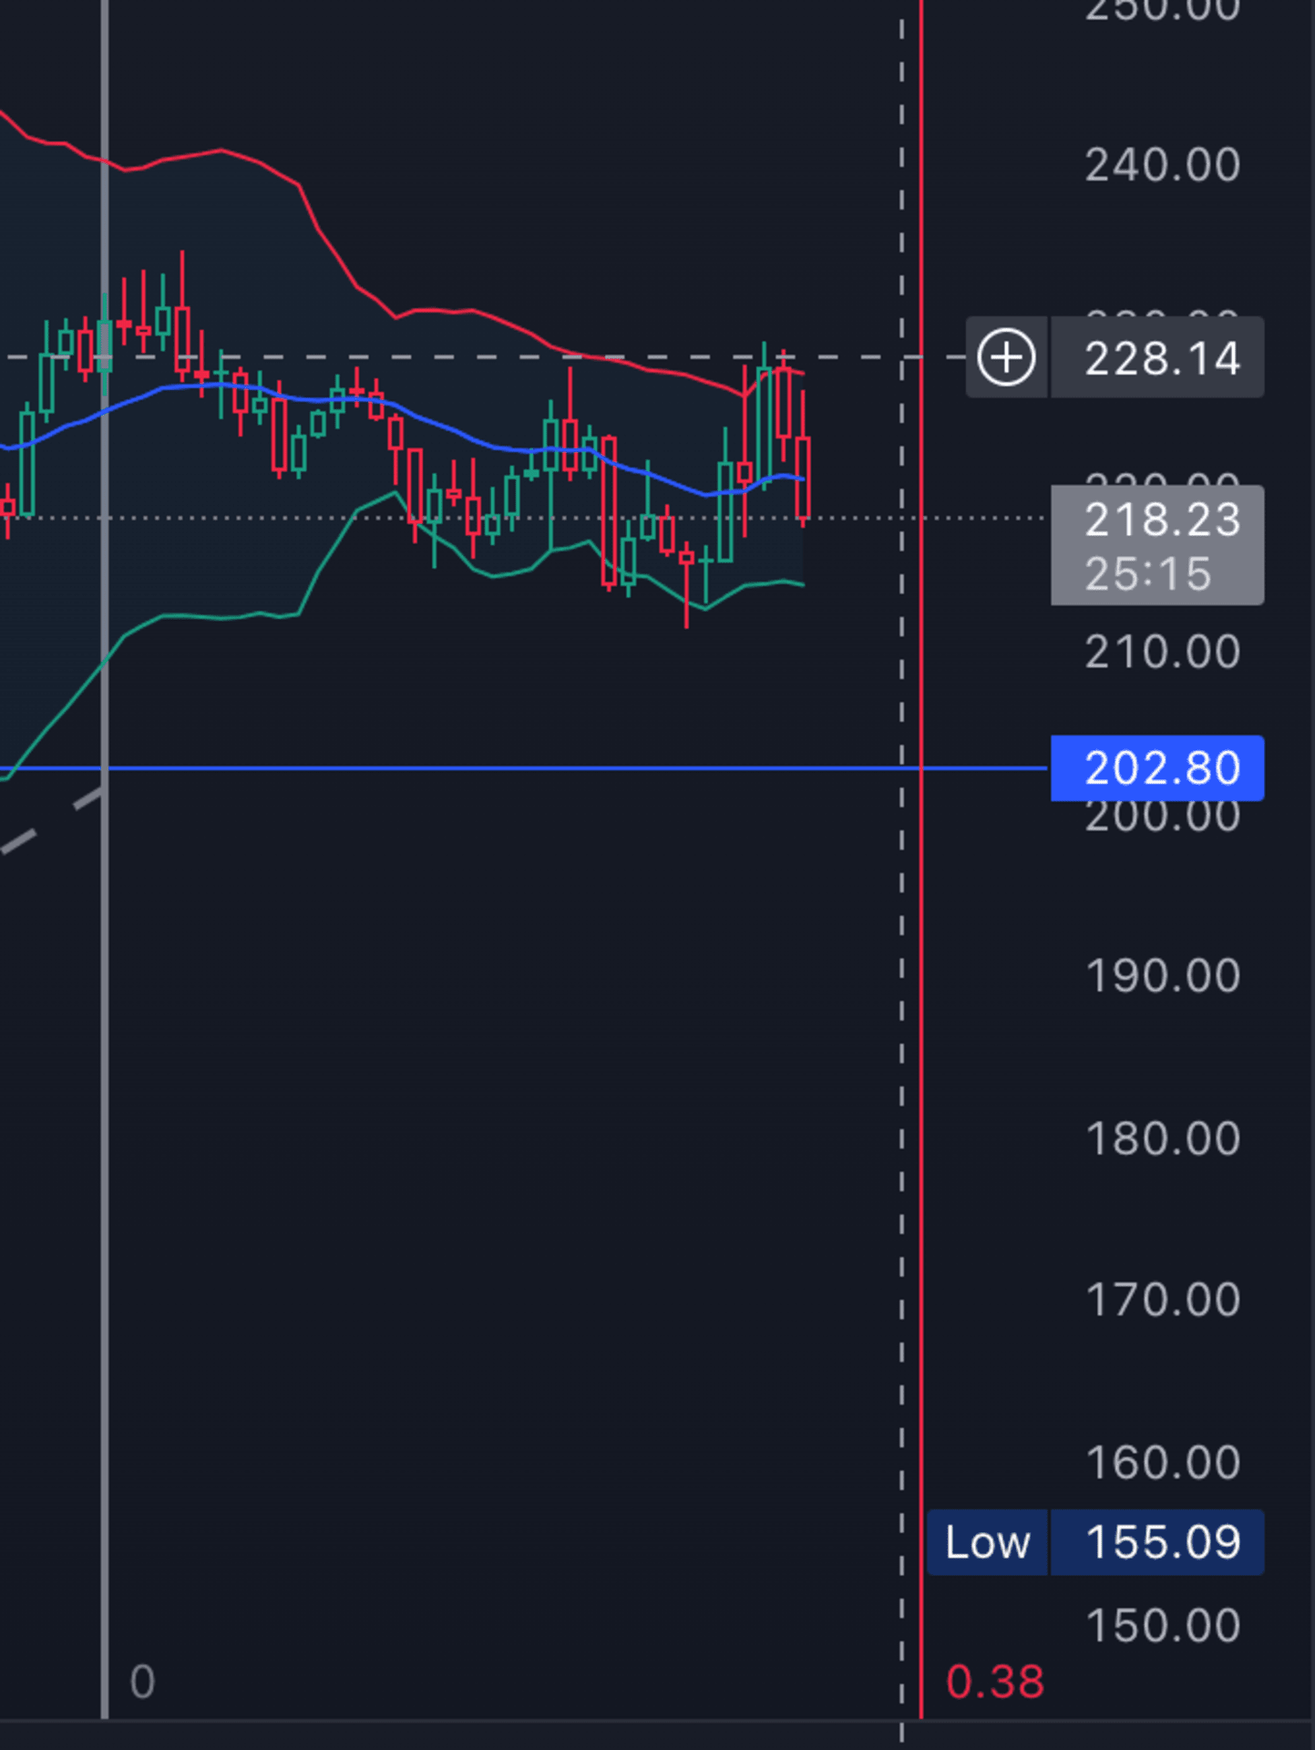Click the 160.00 price axis label
This screenshot has height=1750, width=1315.
click(1162, 1462)
